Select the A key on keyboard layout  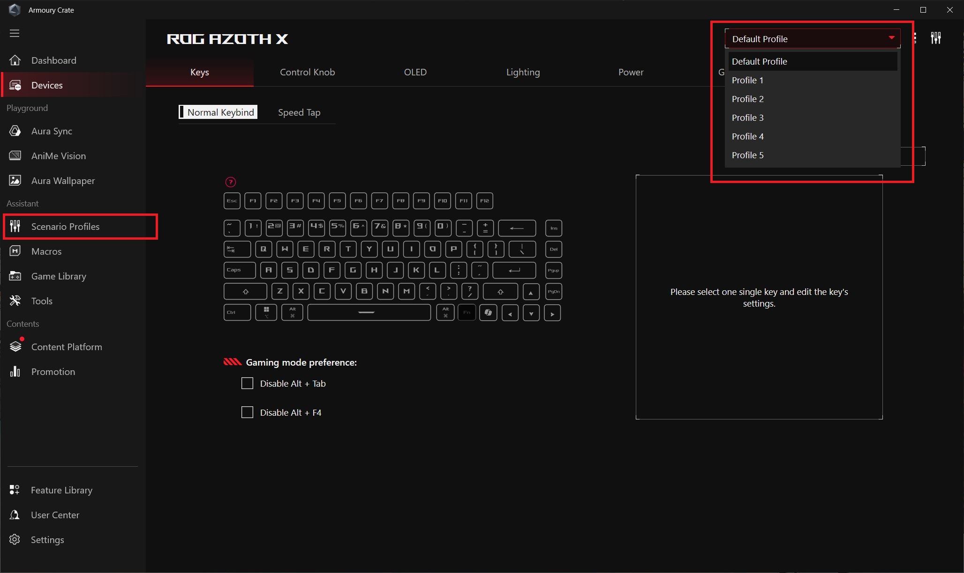coord(269,270)
